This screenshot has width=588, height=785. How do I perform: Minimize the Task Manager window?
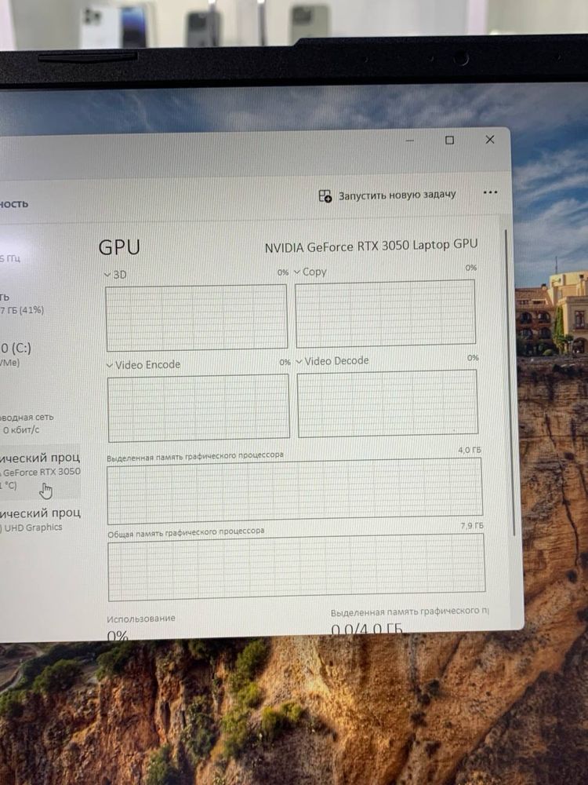point(410,141)
